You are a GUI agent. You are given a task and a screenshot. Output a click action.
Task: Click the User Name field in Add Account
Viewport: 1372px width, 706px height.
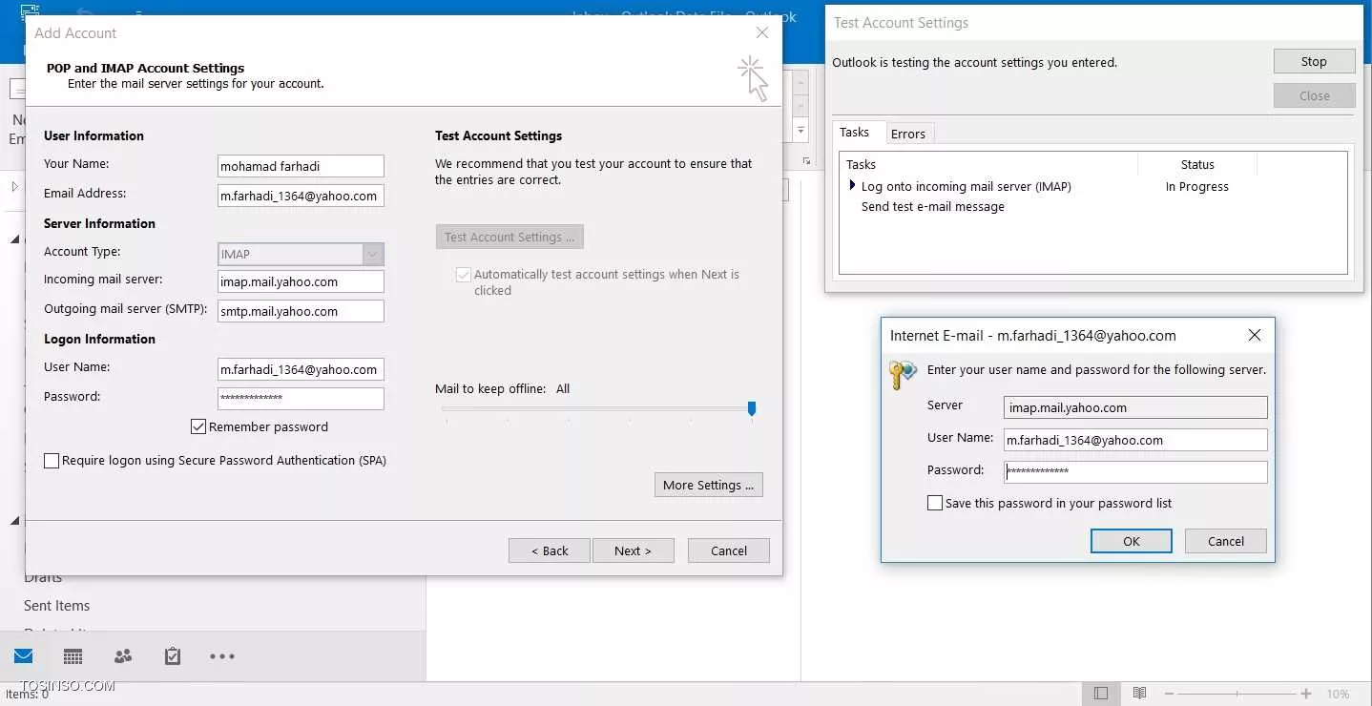point(301,369)
